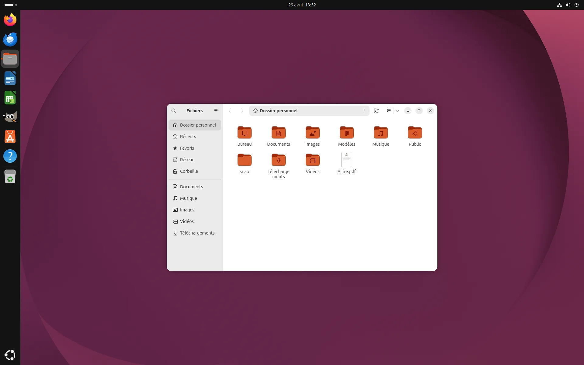Select the Musique folder icon in grid
Viewport: 584px width, 365px height.
click(x=381, y=133)
